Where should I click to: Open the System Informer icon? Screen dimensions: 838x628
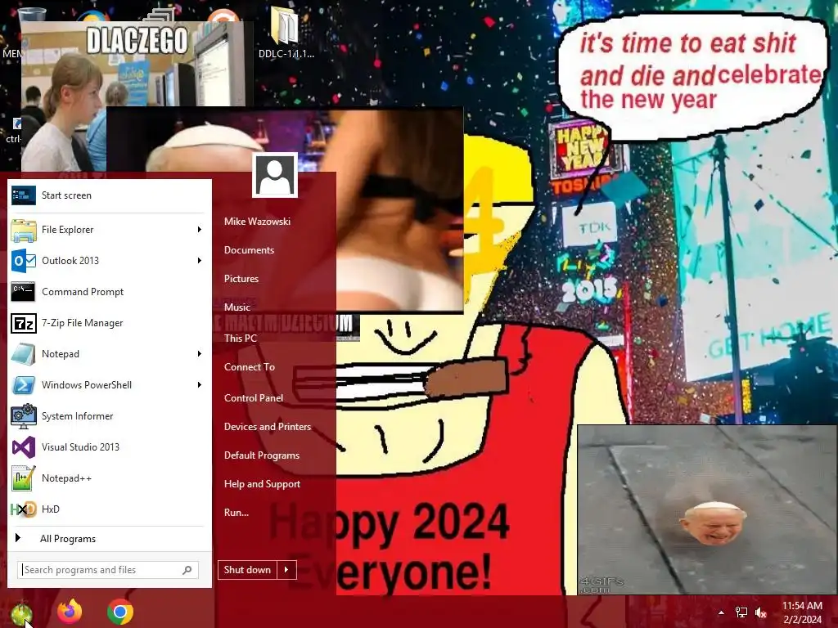pyautogui.click(x=24, y=416)
